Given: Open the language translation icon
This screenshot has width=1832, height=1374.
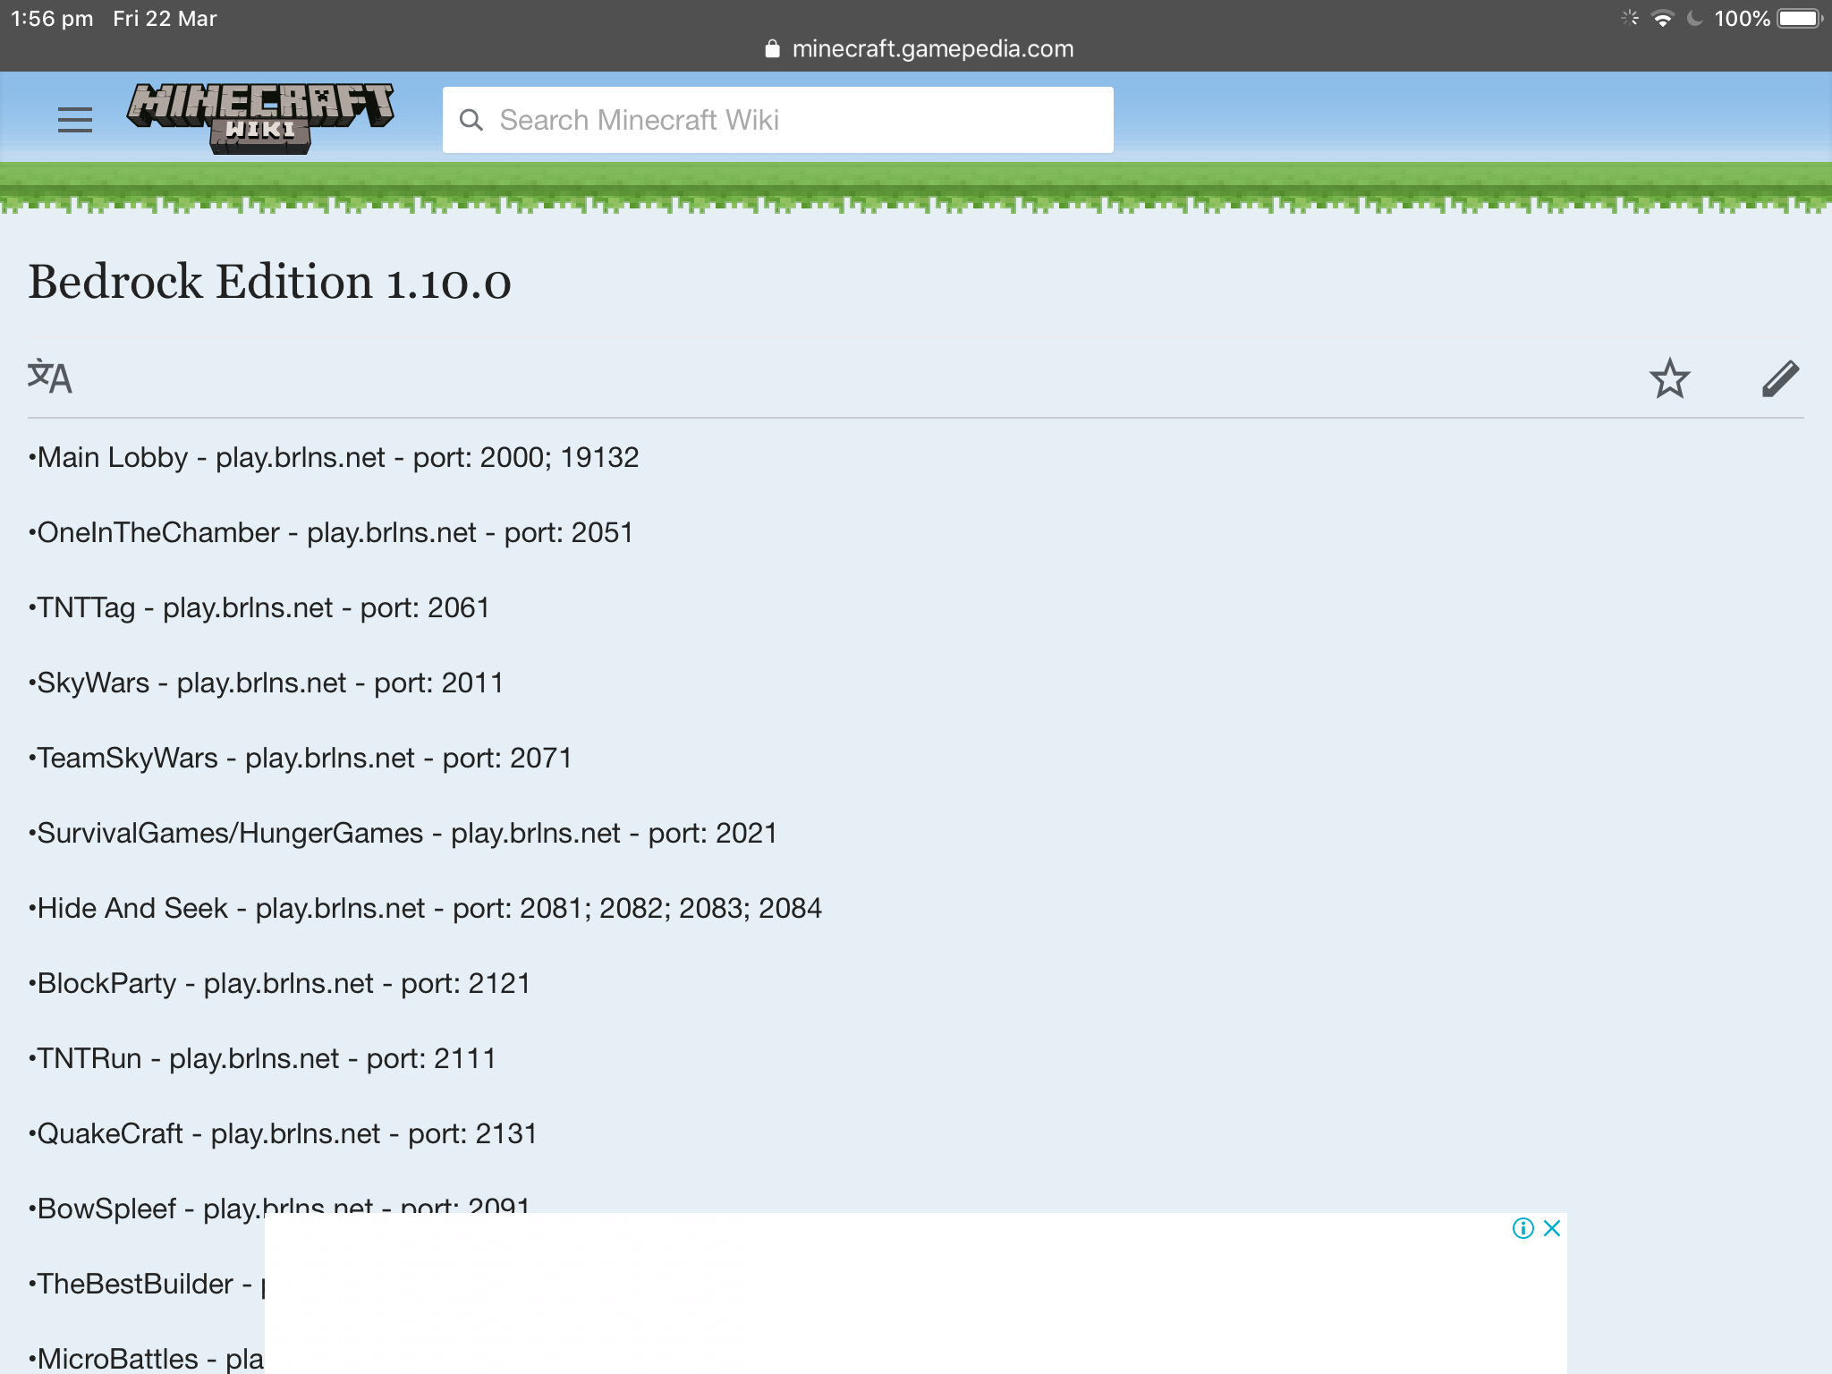Looking at the screenshot, I should click(50, 377).
